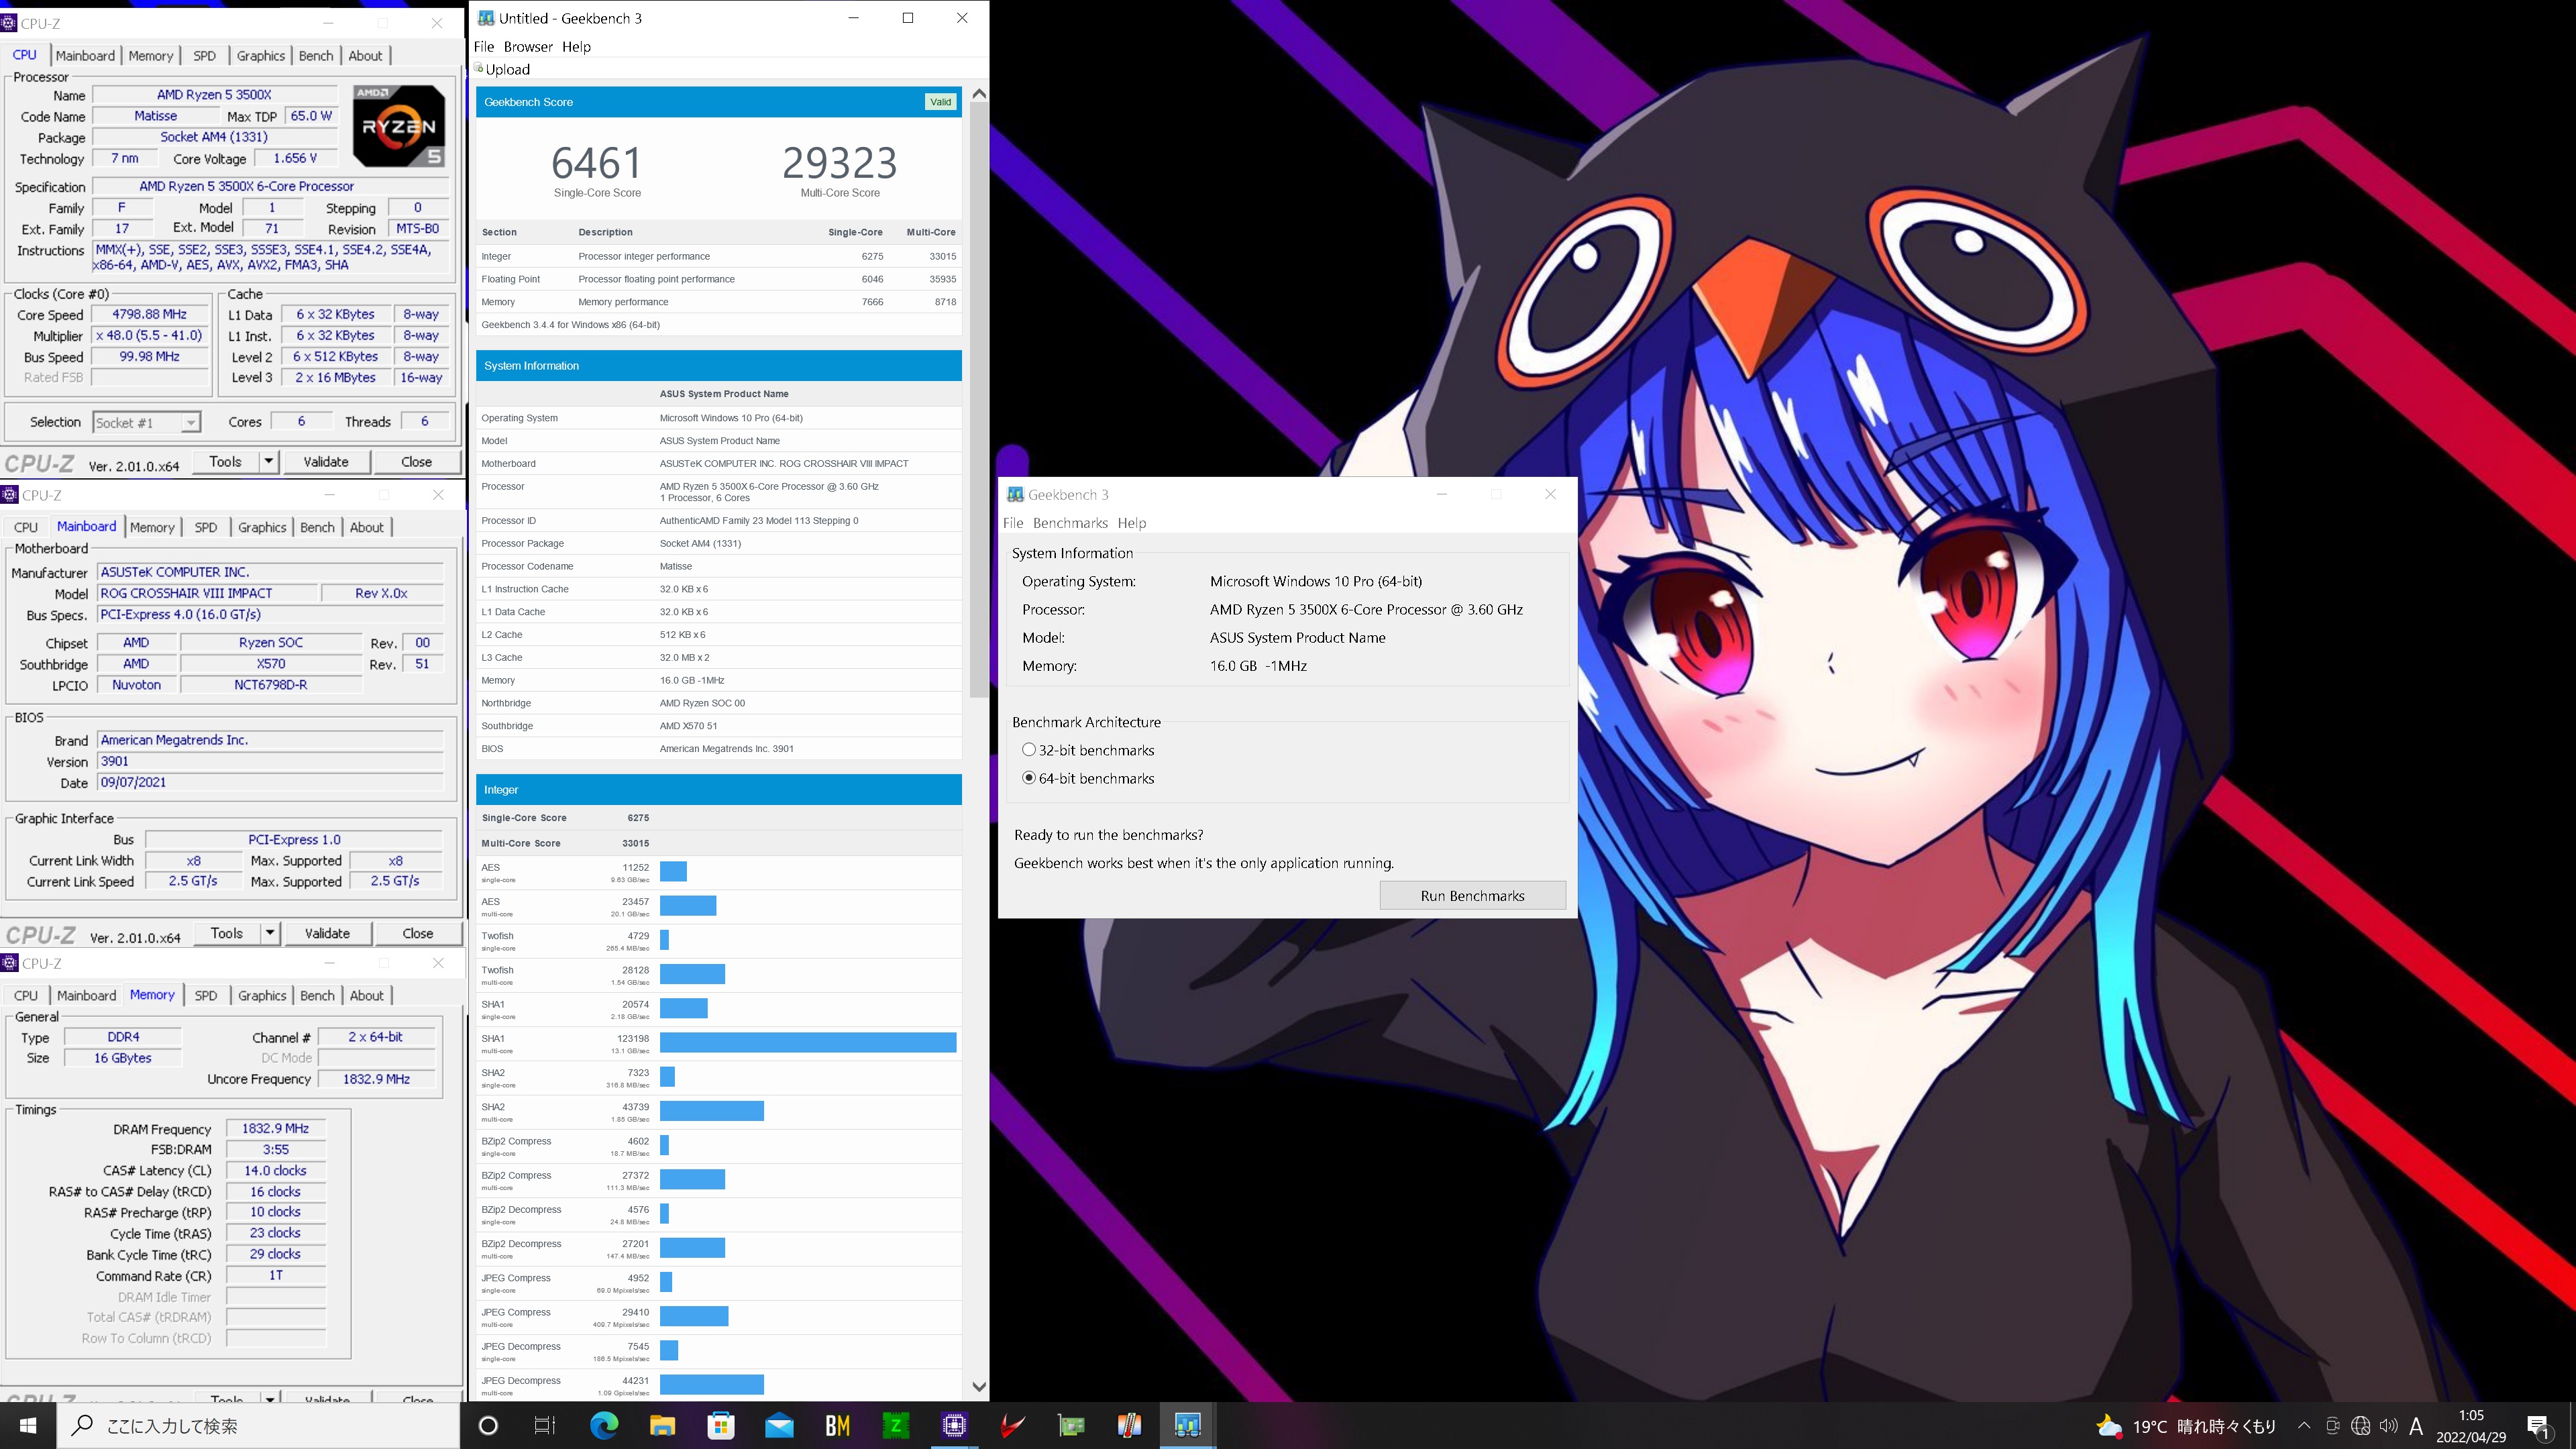2576x1449 pixels.
Task: Open the Tools dropdown arrow in the Mainboard CPU-Z window
Action: pyautogui.click(x=269, y=933)
